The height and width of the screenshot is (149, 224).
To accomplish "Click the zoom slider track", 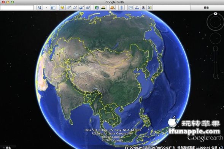I will coord(215,62).
